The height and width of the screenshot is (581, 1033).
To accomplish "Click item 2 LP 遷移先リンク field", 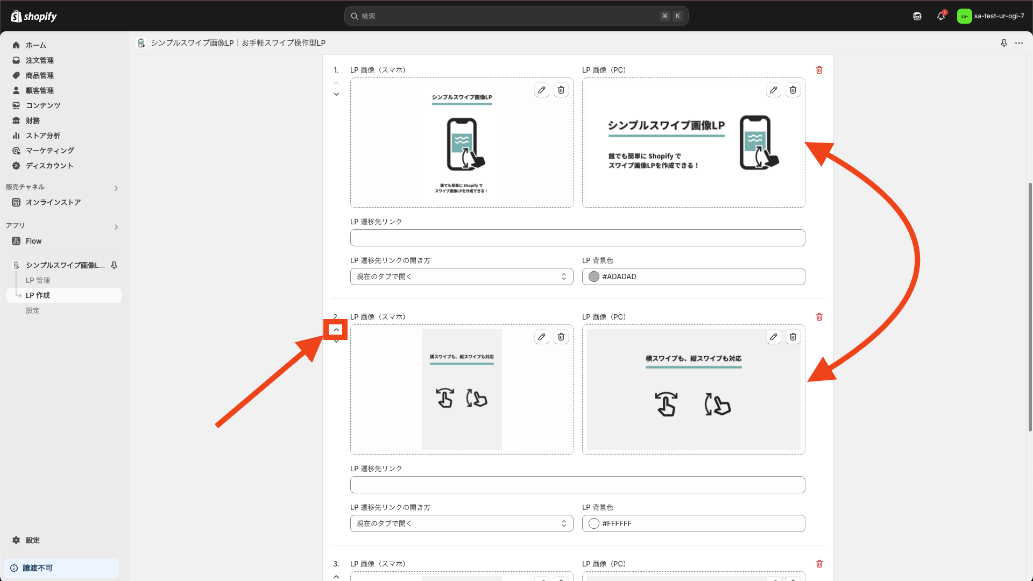I will coord(577,485).
